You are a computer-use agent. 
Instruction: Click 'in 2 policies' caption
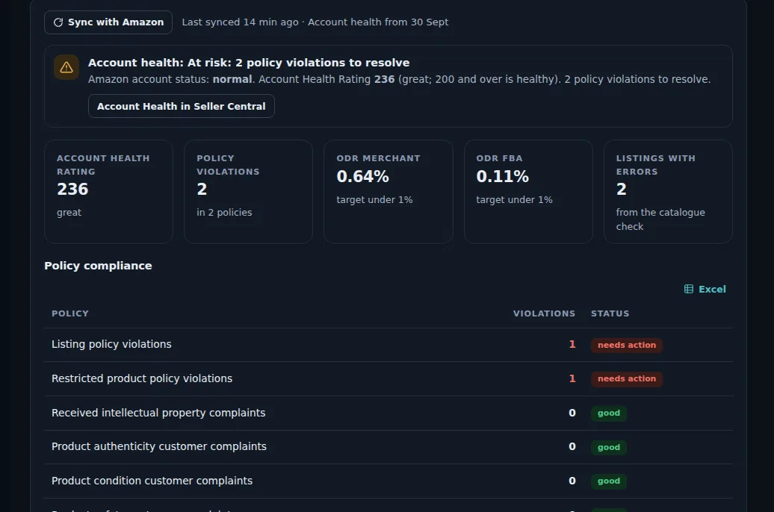[x=224, y=213]
